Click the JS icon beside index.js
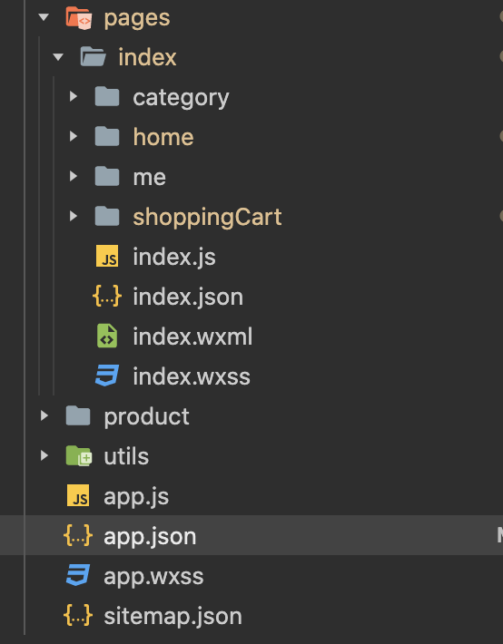The image size is (503, 644). [x=107, y=257]
